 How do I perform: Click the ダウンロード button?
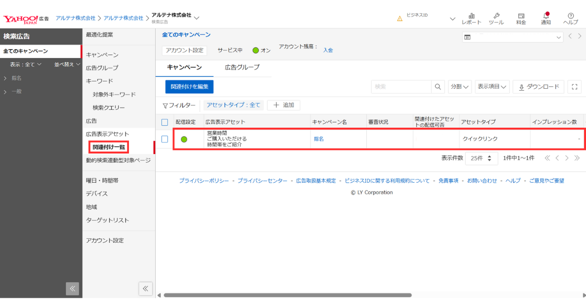(539, 87)
